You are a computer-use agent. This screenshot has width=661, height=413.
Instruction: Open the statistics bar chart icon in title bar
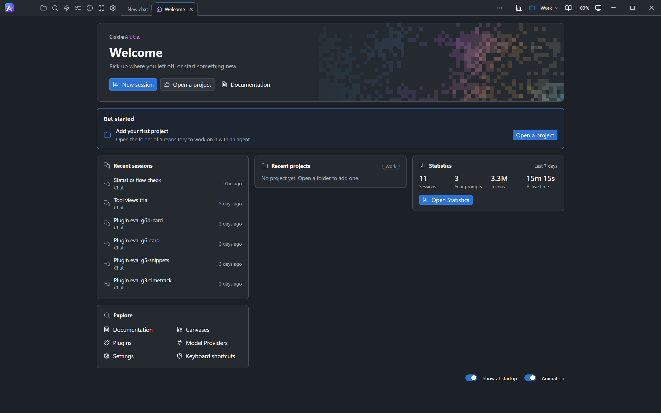click(x=519, y=8)
